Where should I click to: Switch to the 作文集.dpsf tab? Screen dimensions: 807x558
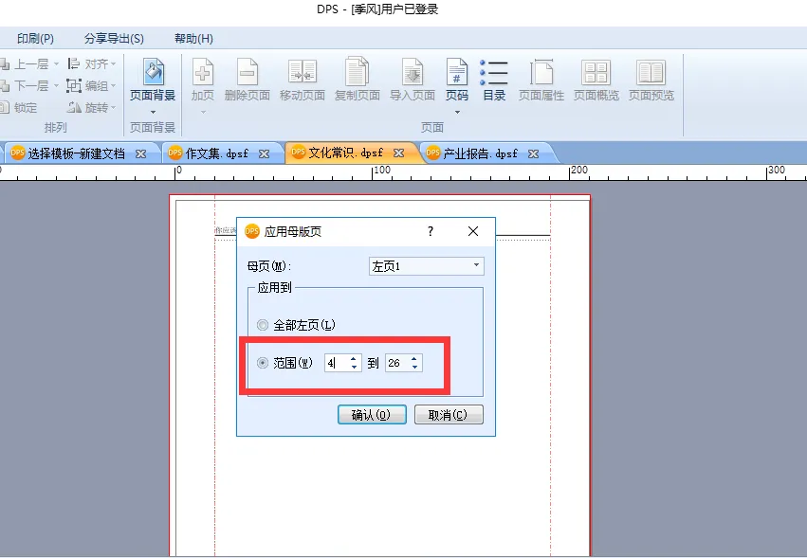coord(216,153)
